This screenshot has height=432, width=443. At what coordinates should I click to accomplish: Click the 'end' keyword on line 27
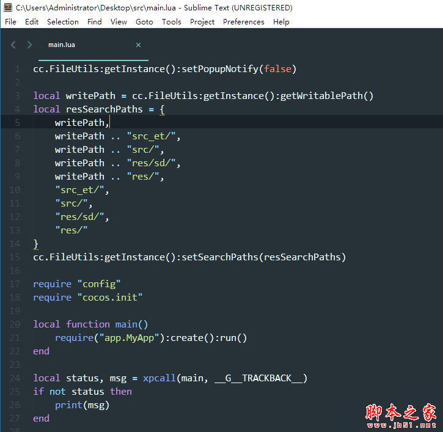(x=42, y=419)
